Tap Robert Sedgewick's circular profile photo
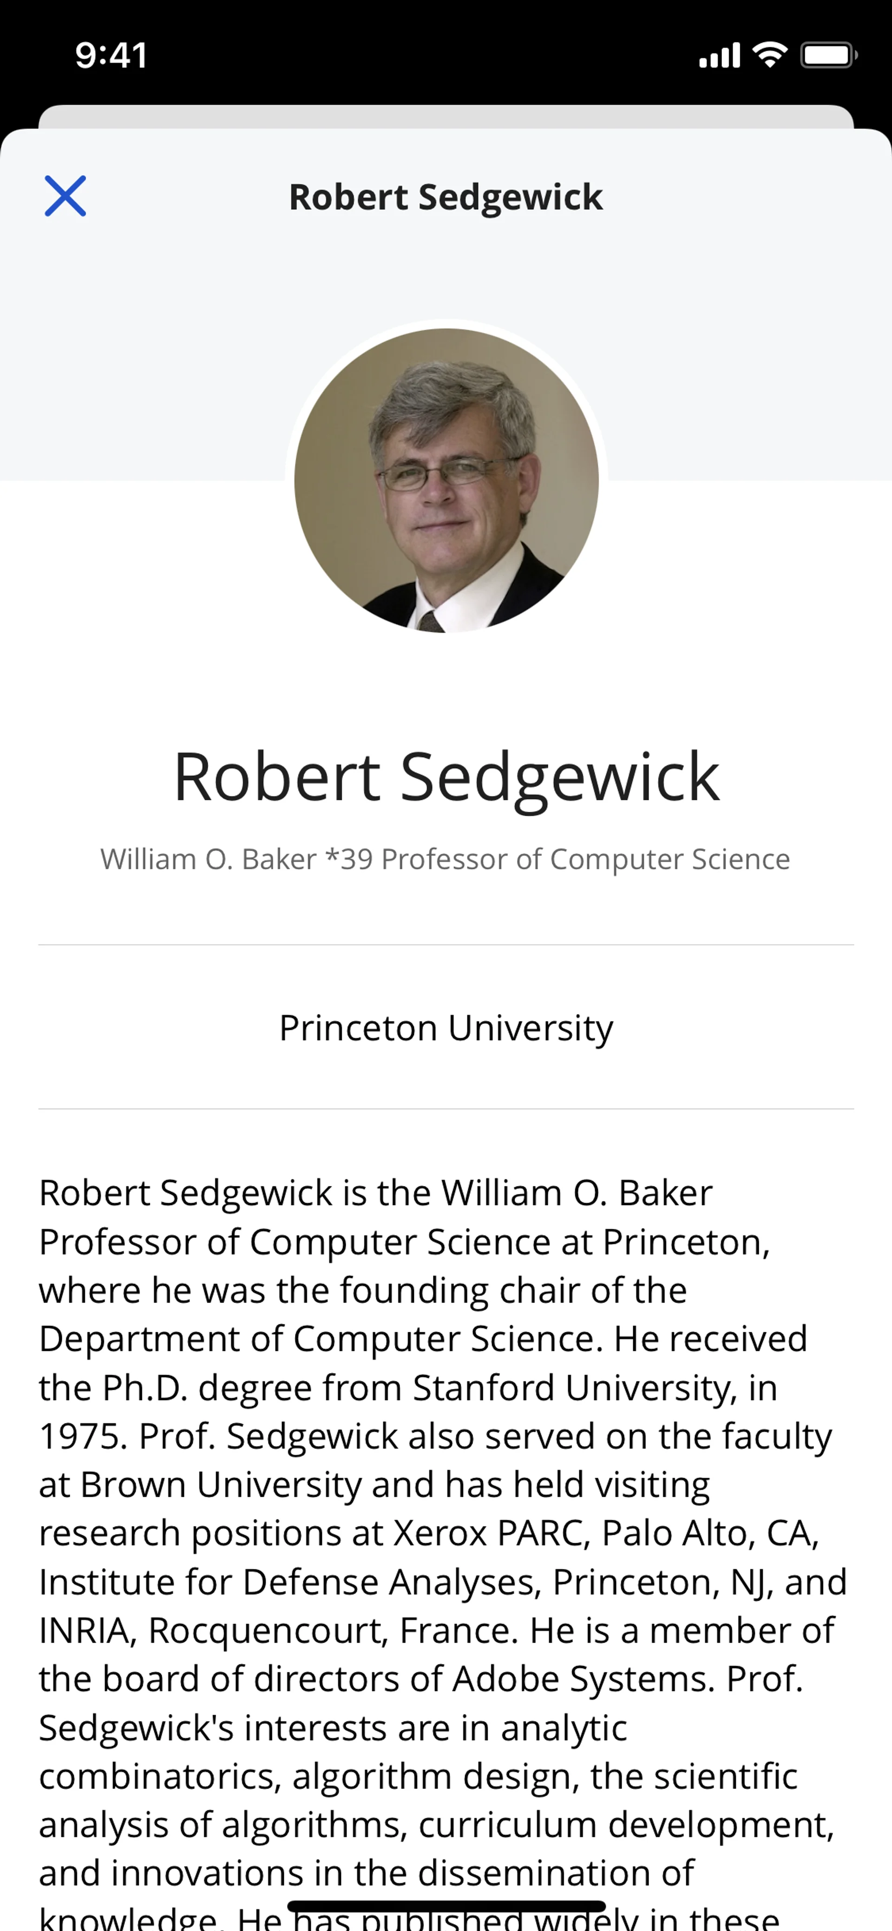Viewport: 892px width, 1931px height. 446,480
